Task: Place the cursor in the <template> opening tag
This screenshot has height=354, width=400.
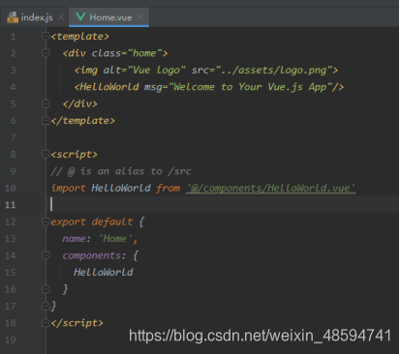Action: click(x=80, y=37)
